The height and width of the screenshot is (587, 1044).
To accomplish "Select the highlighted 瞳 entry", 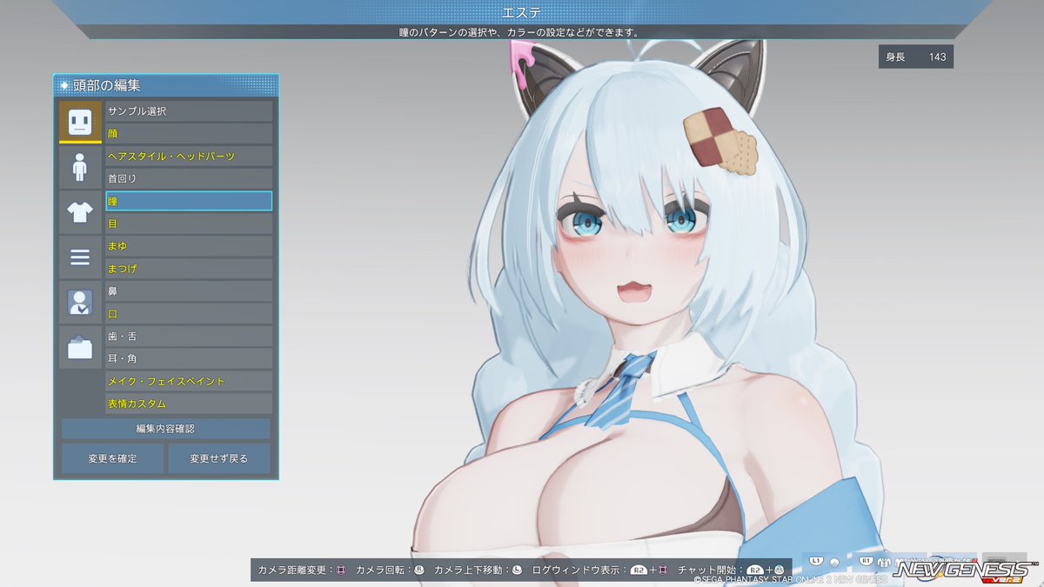I will click(x=189, y=201).
